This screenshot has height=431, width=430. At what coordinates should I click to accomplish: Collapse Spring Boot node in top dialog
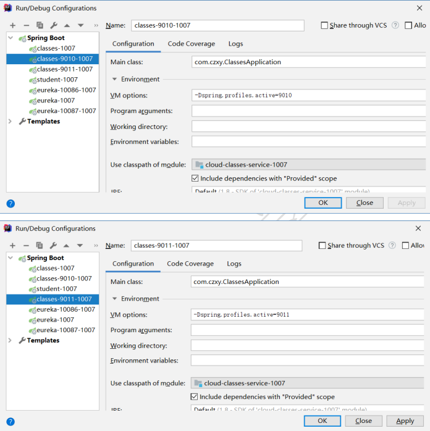coord(11,38)
